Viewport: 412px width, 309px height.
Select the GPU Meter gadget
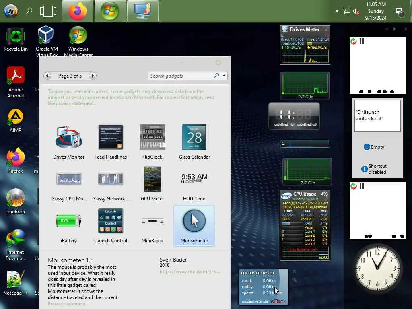[152, 183]
